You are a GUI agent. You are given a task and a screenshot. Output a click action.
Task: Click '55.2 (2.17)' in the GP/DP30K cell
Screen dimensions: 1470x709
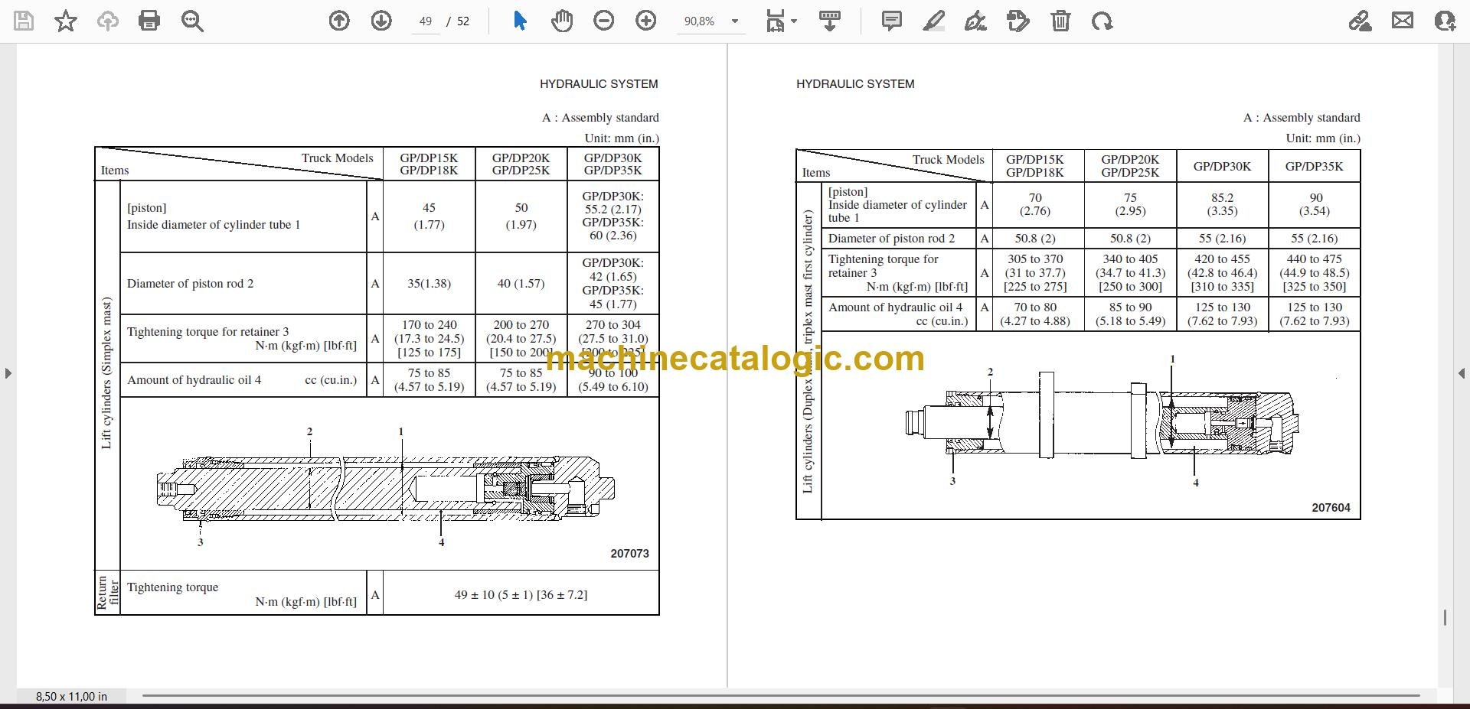(x=613, y=210)
